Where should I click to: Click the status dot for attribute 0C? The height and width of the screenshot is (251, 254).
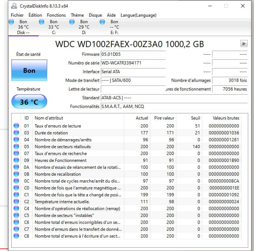click(16, 181)
